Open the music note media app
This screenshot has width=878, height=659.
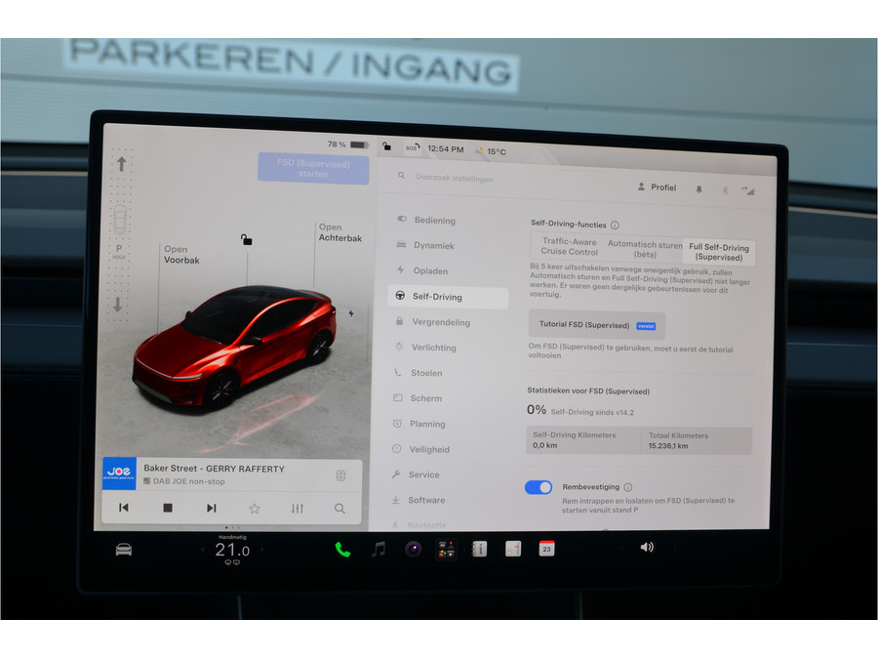379,549
